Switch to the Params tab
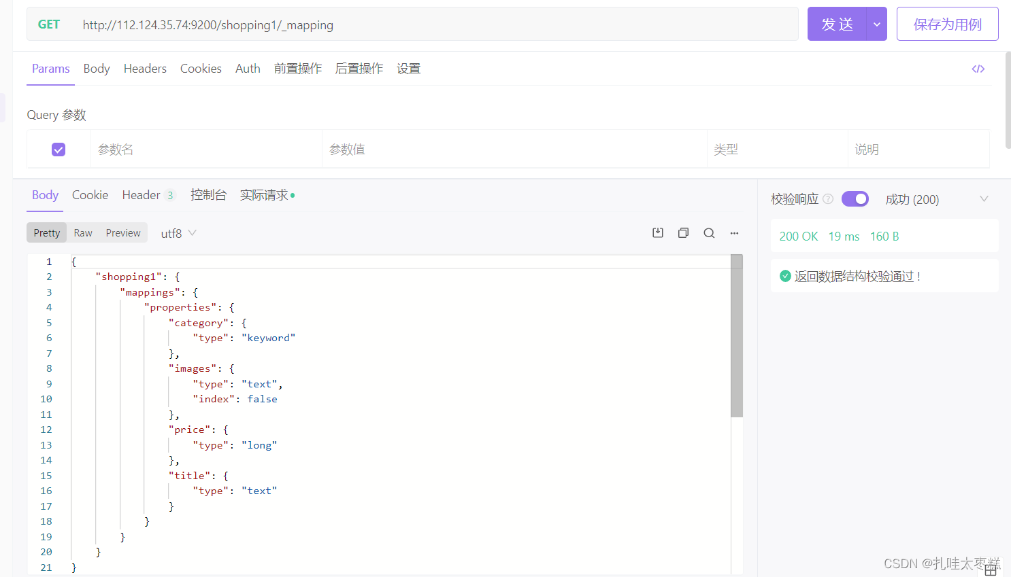 (51, 69)
